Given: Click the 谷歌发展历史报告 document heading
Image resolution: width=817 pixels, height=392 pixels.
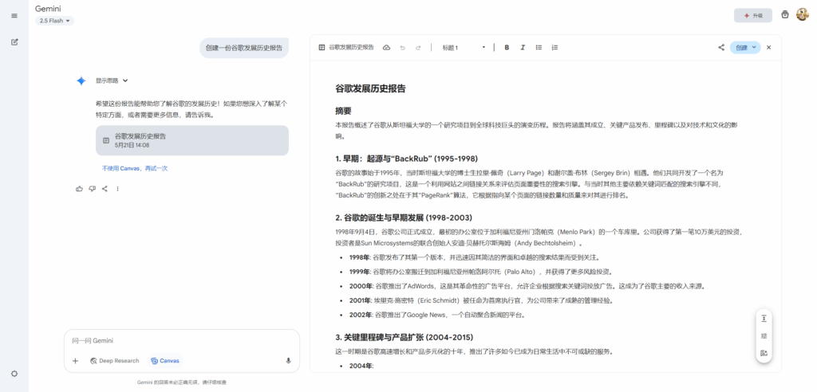Looking at the screenshot, I should (370, 88).
